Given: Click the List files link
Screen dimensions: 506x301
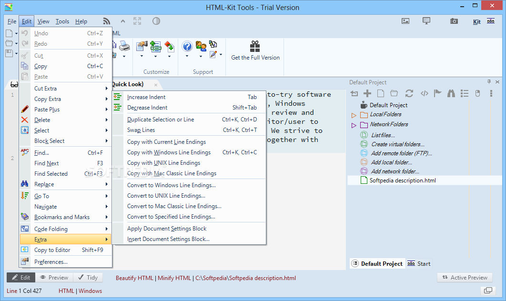Looking at the screenshot, I should coord(383,135).
